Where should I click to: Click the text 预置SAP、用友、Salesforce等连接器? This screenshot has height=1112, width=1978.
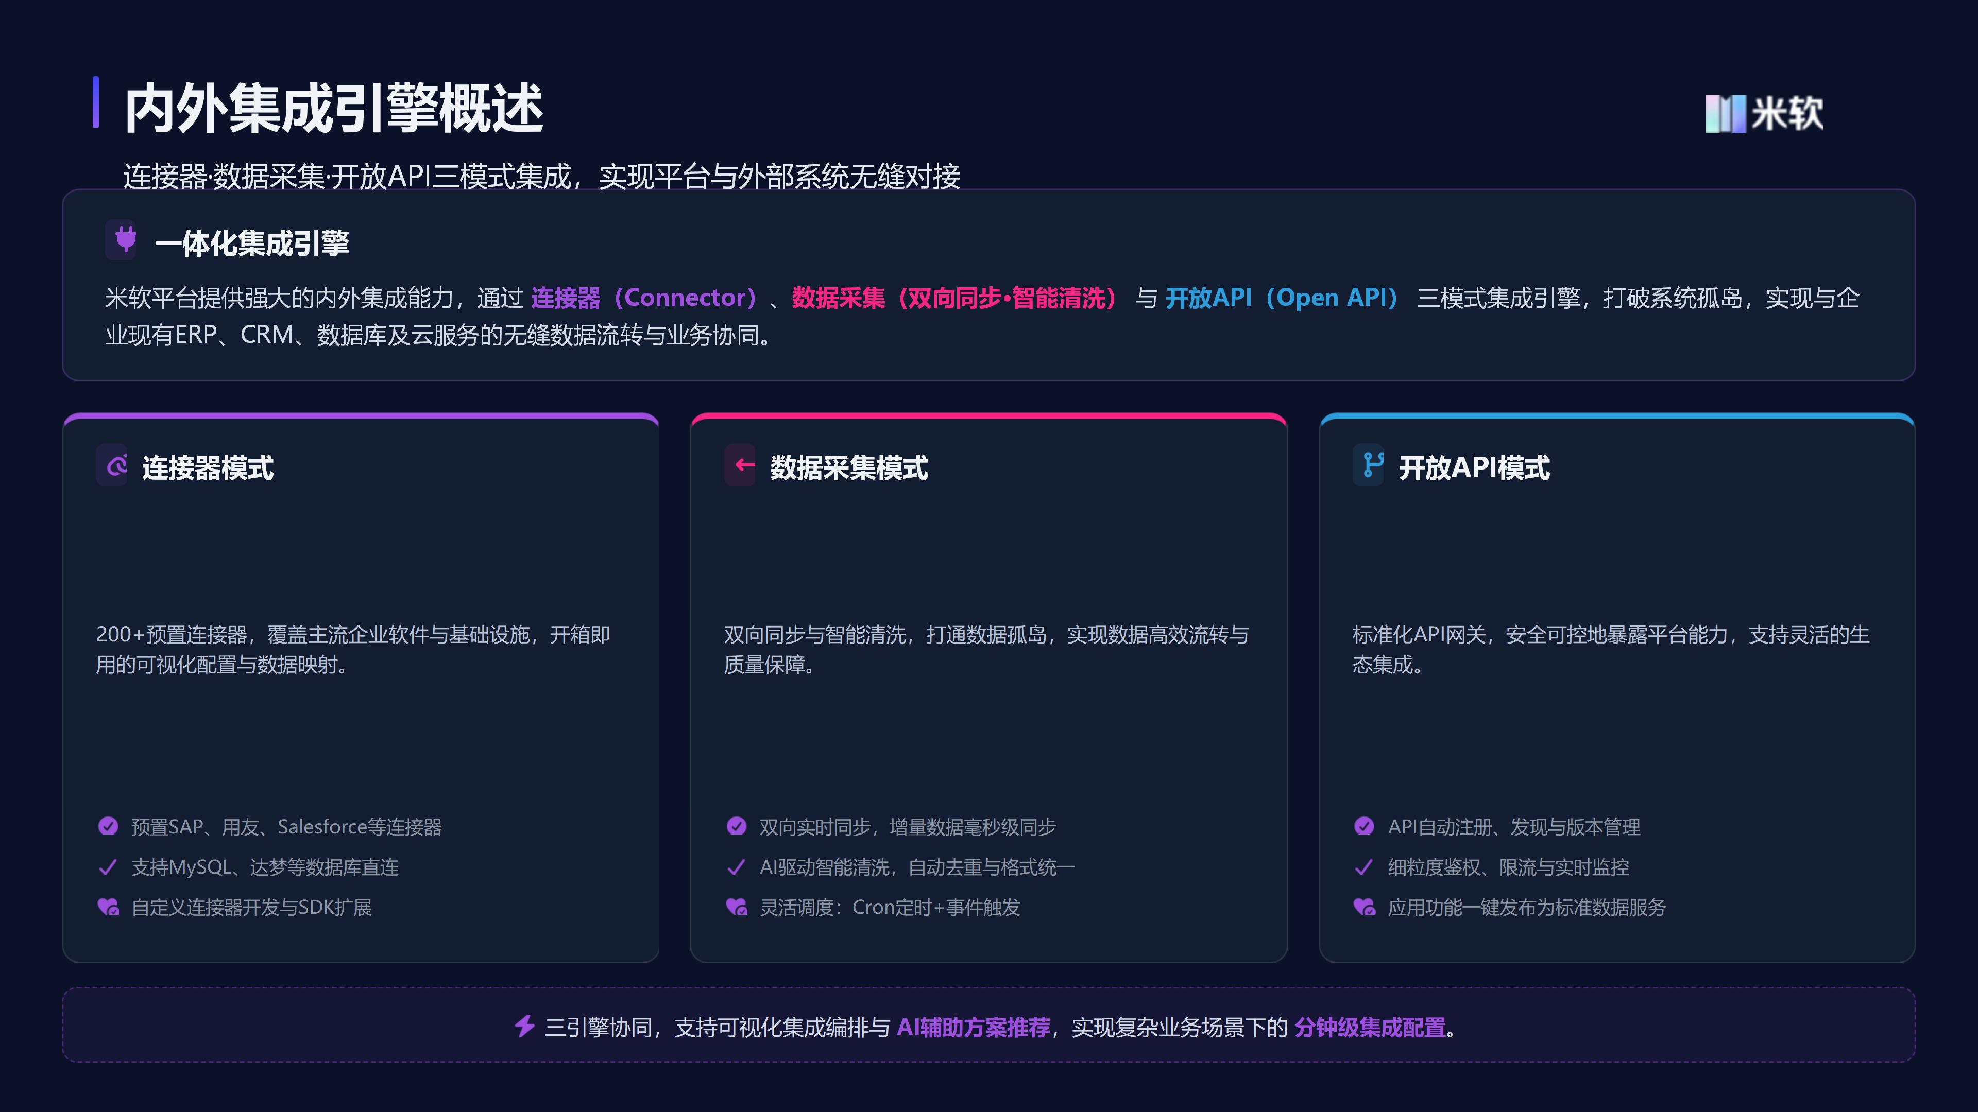pyautogui.click(x=286, y=826)
